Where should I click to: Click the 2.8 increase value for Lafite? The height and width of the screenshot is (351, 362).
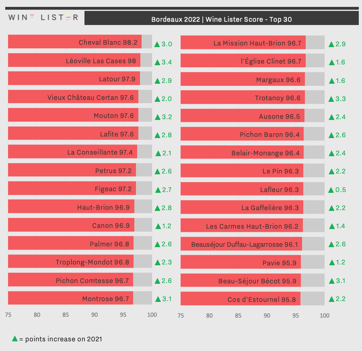[167, 135]
